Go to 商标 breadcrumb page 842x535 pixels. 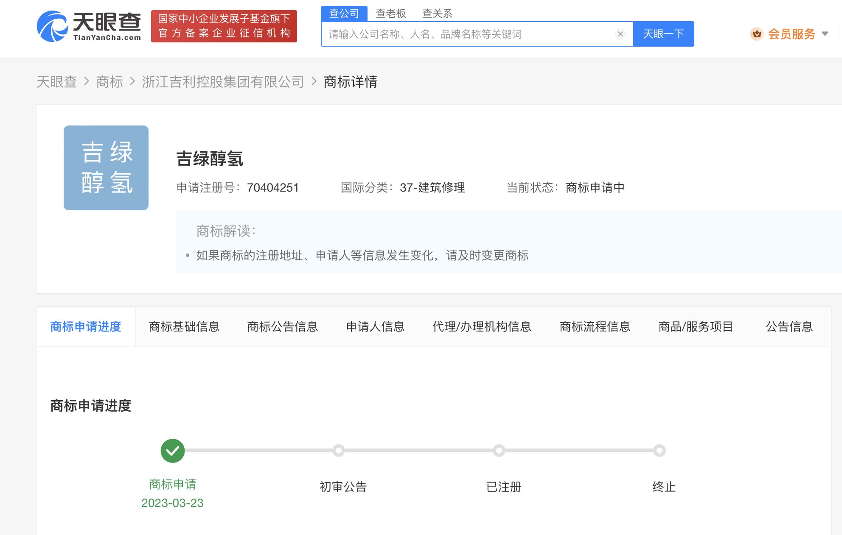[109, 82]
